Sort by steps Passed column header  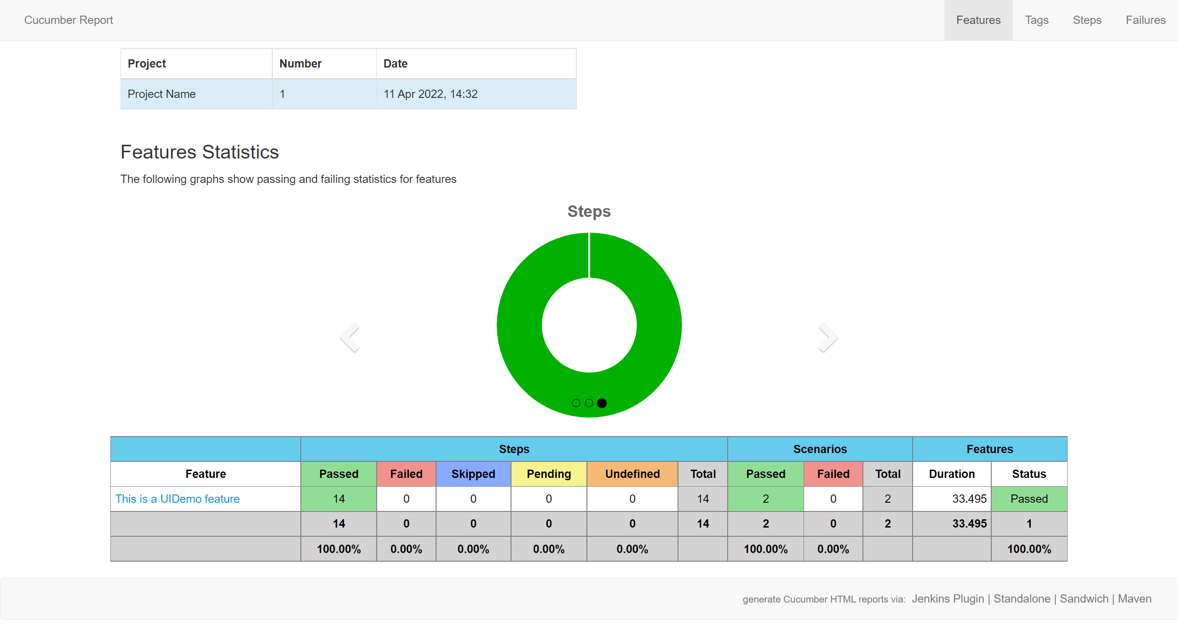pos(339,474)
